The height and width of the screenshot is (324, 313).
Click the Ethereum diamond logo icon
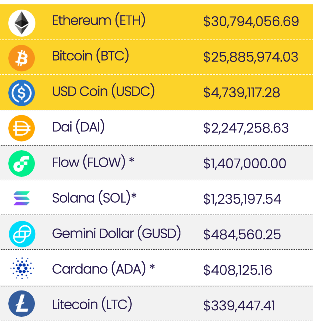pyautogui.click(x=21, y=22)
